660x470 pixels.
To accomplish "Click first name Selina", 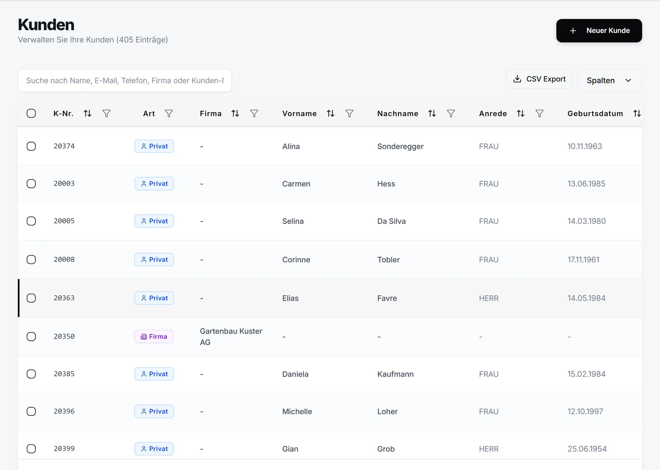I will 293,221.
